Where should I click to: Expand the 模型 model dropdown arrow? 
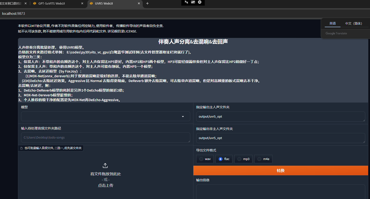tap(183, 116)
